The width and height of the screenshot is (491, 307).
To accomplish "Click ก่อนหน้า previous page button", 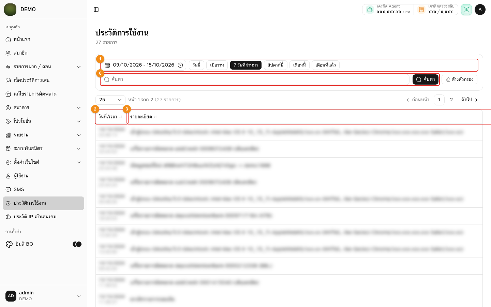I will 418,100.
